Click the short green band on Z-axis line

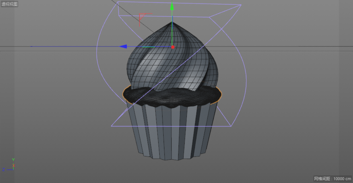[148, 47]
